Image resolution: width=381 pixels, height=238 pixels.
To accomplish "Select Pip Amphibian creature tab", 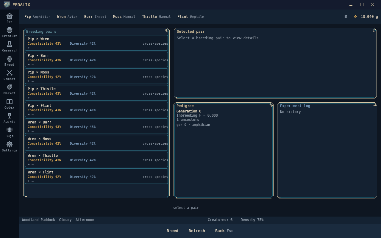I will click(38, 17).
